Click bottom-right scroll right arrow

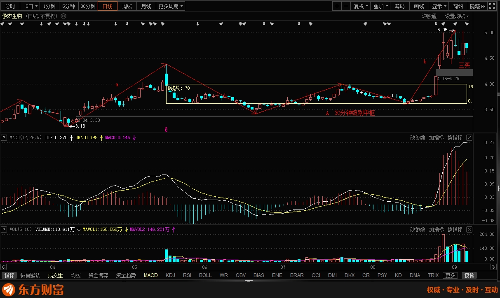click(x=494, y=267)
